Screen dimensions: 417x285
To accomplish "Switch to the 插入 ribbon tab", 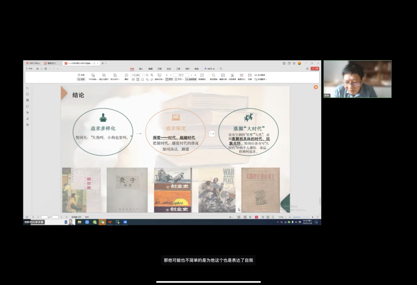I will pos(141,69).
